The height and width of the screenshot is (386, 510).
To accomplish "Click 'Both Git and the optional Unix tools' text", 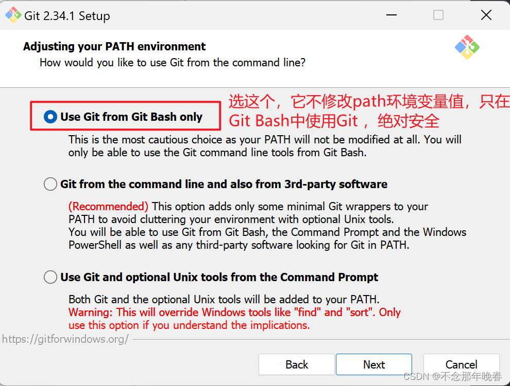I will 224,299.
